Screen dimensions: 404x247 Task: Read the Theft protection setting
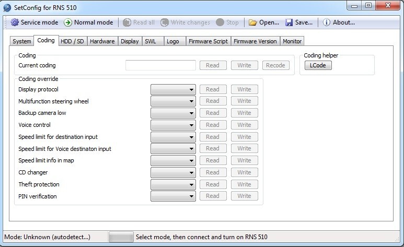click(213, 184)
